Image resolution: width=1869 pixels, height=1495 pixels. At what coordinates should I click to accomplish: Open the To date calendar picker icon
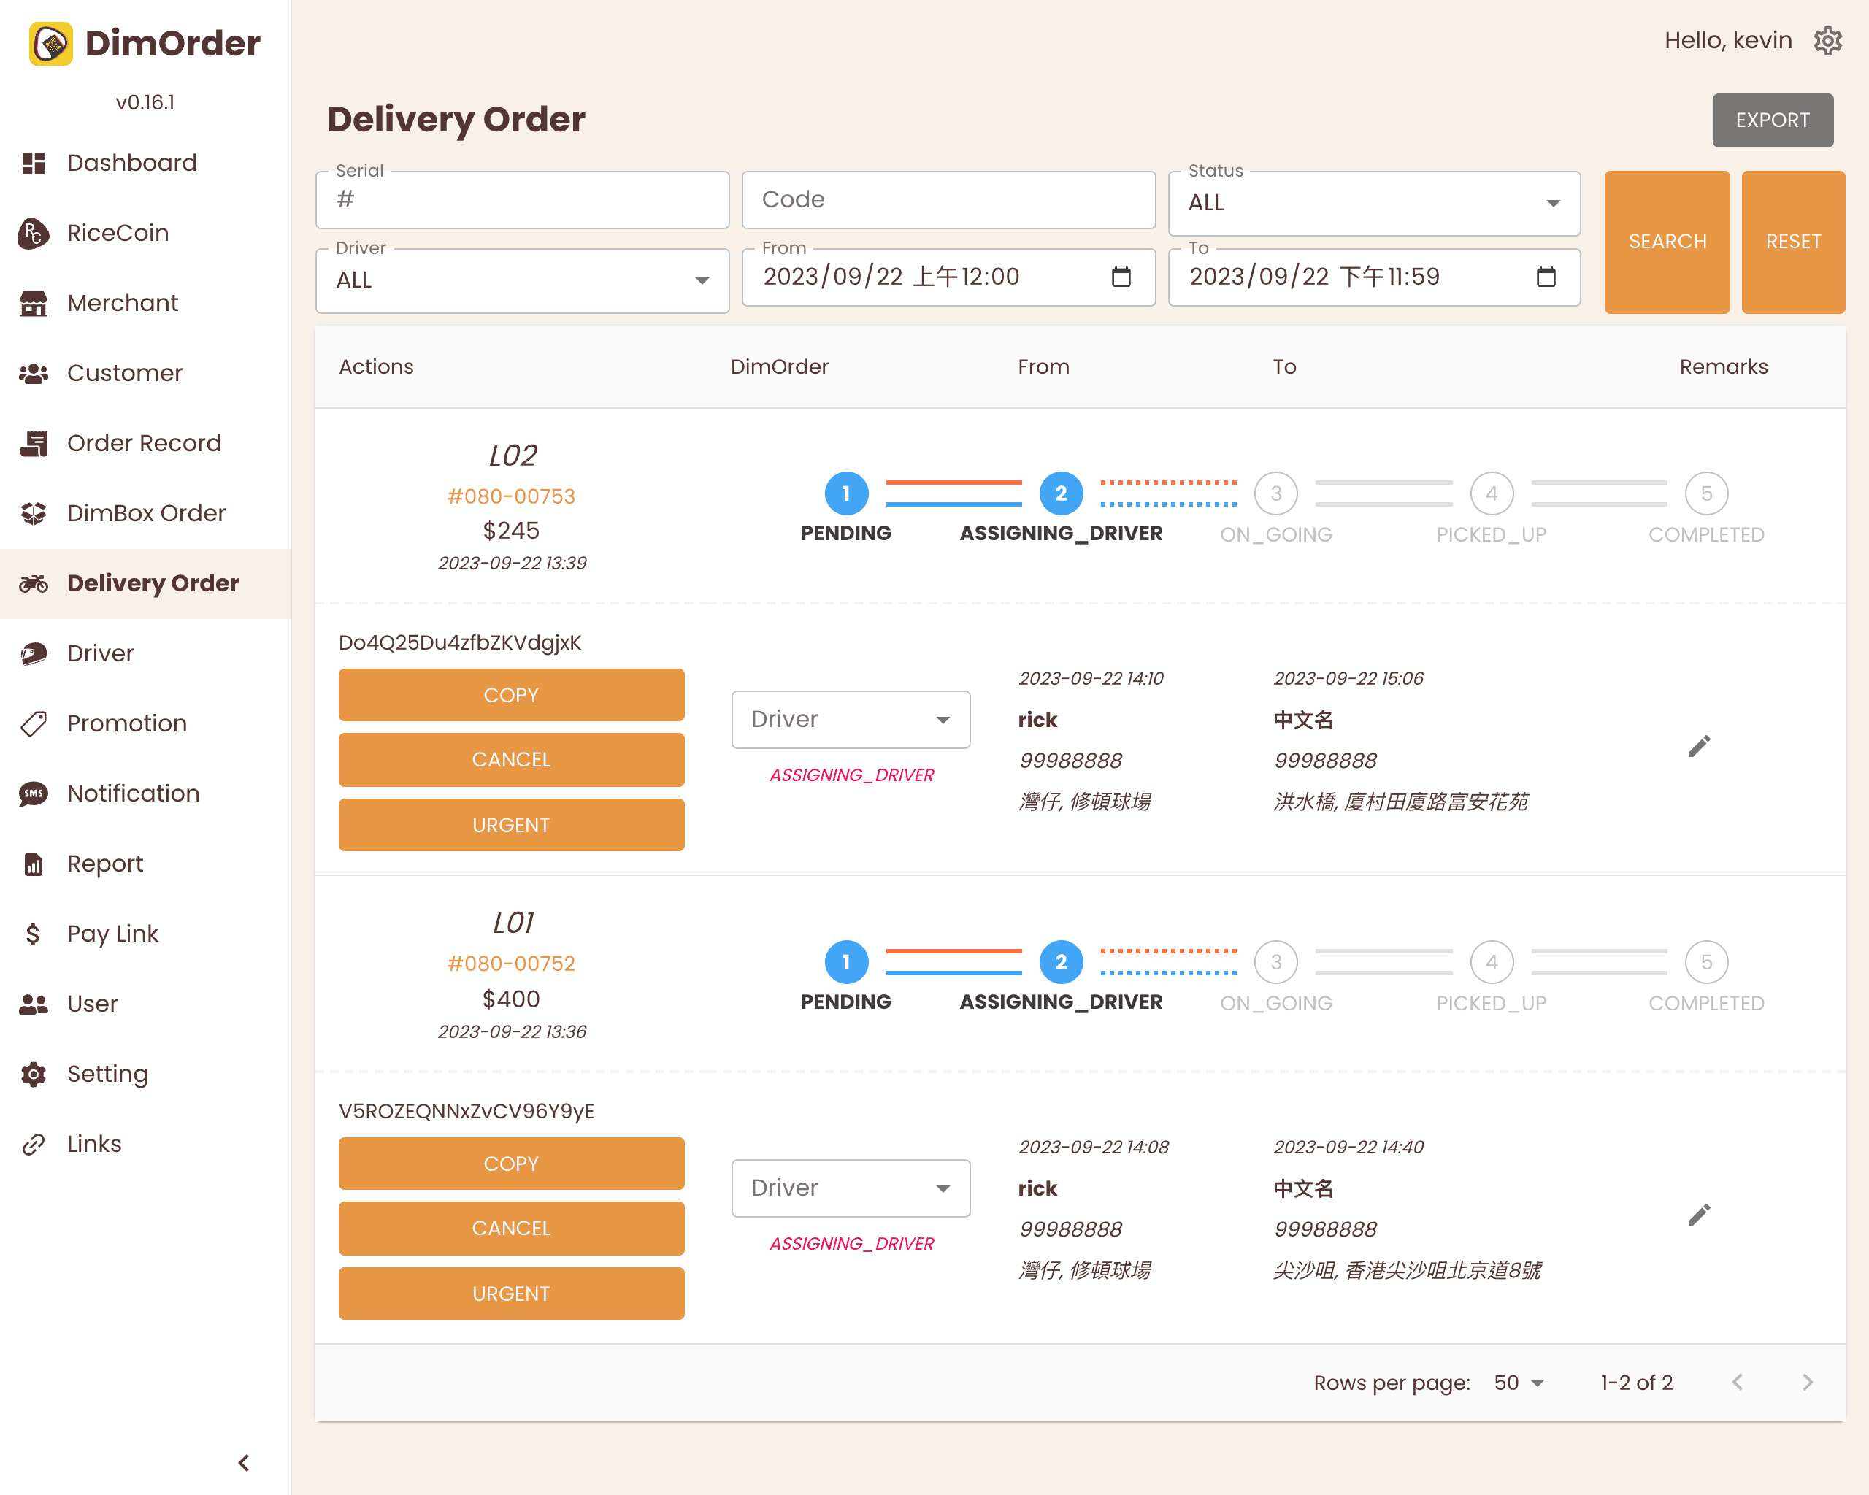click(1546, 277)
